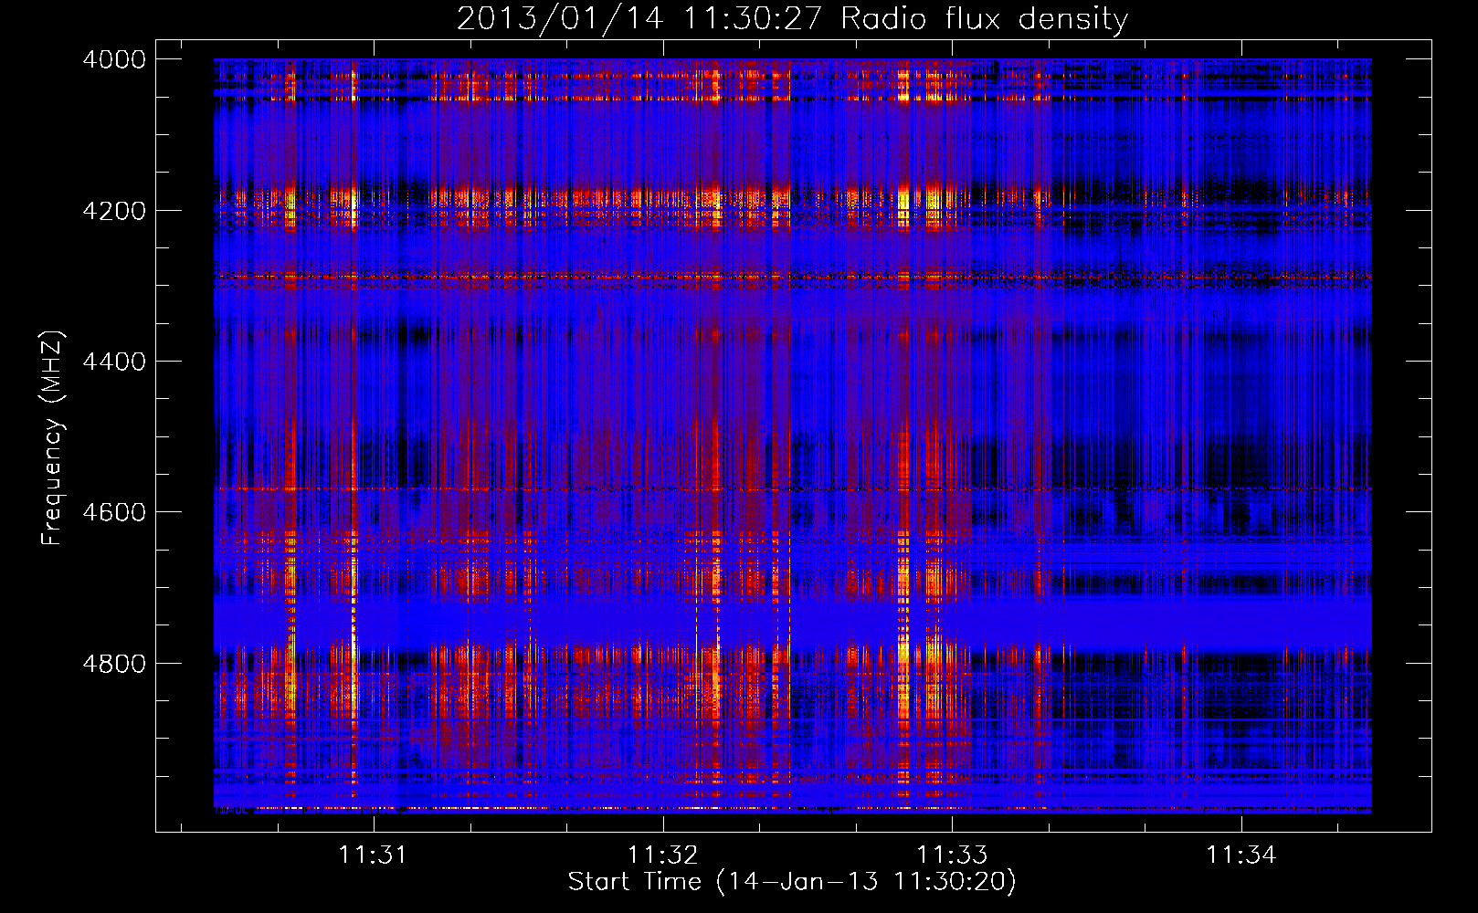Click the 'Frequency (MHZ)' axis title

pos(52,437)
